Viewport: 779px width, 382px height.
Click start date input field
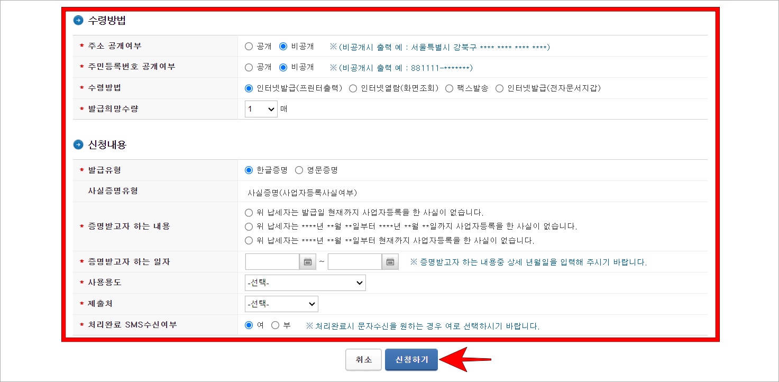pos(272,262)
